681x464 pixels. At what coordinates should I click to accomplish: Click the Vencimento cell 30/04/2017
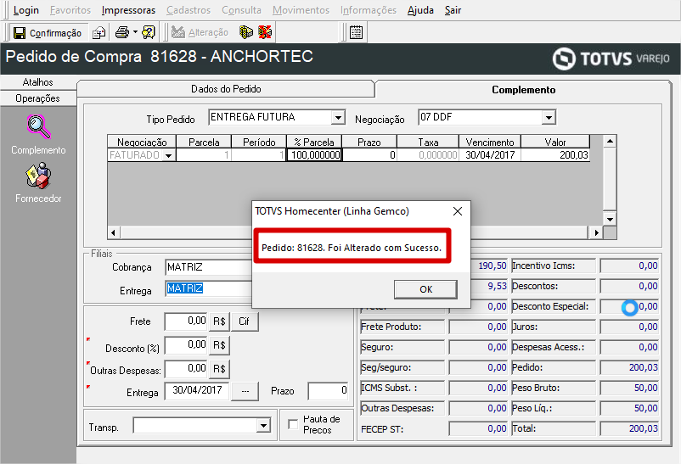pyautogui.click(x=490, y=155)
